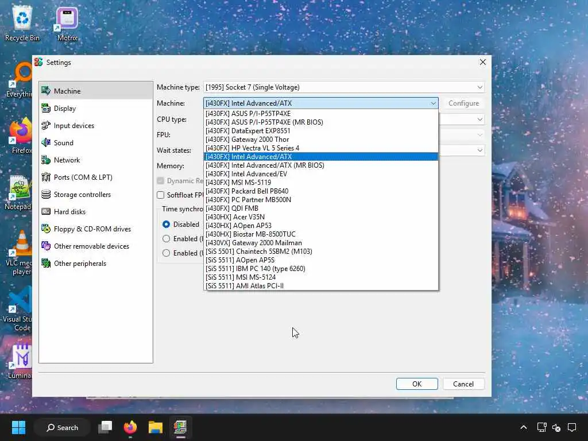Click the Floppy & CD-ROM drives icon
The image size is (588, 441).
click(x=46, y=229)
